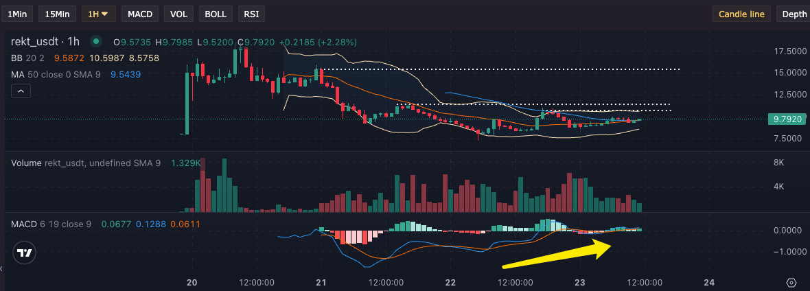
Task: Collapse the indicator legend with chevron
Action: point(21,91)
